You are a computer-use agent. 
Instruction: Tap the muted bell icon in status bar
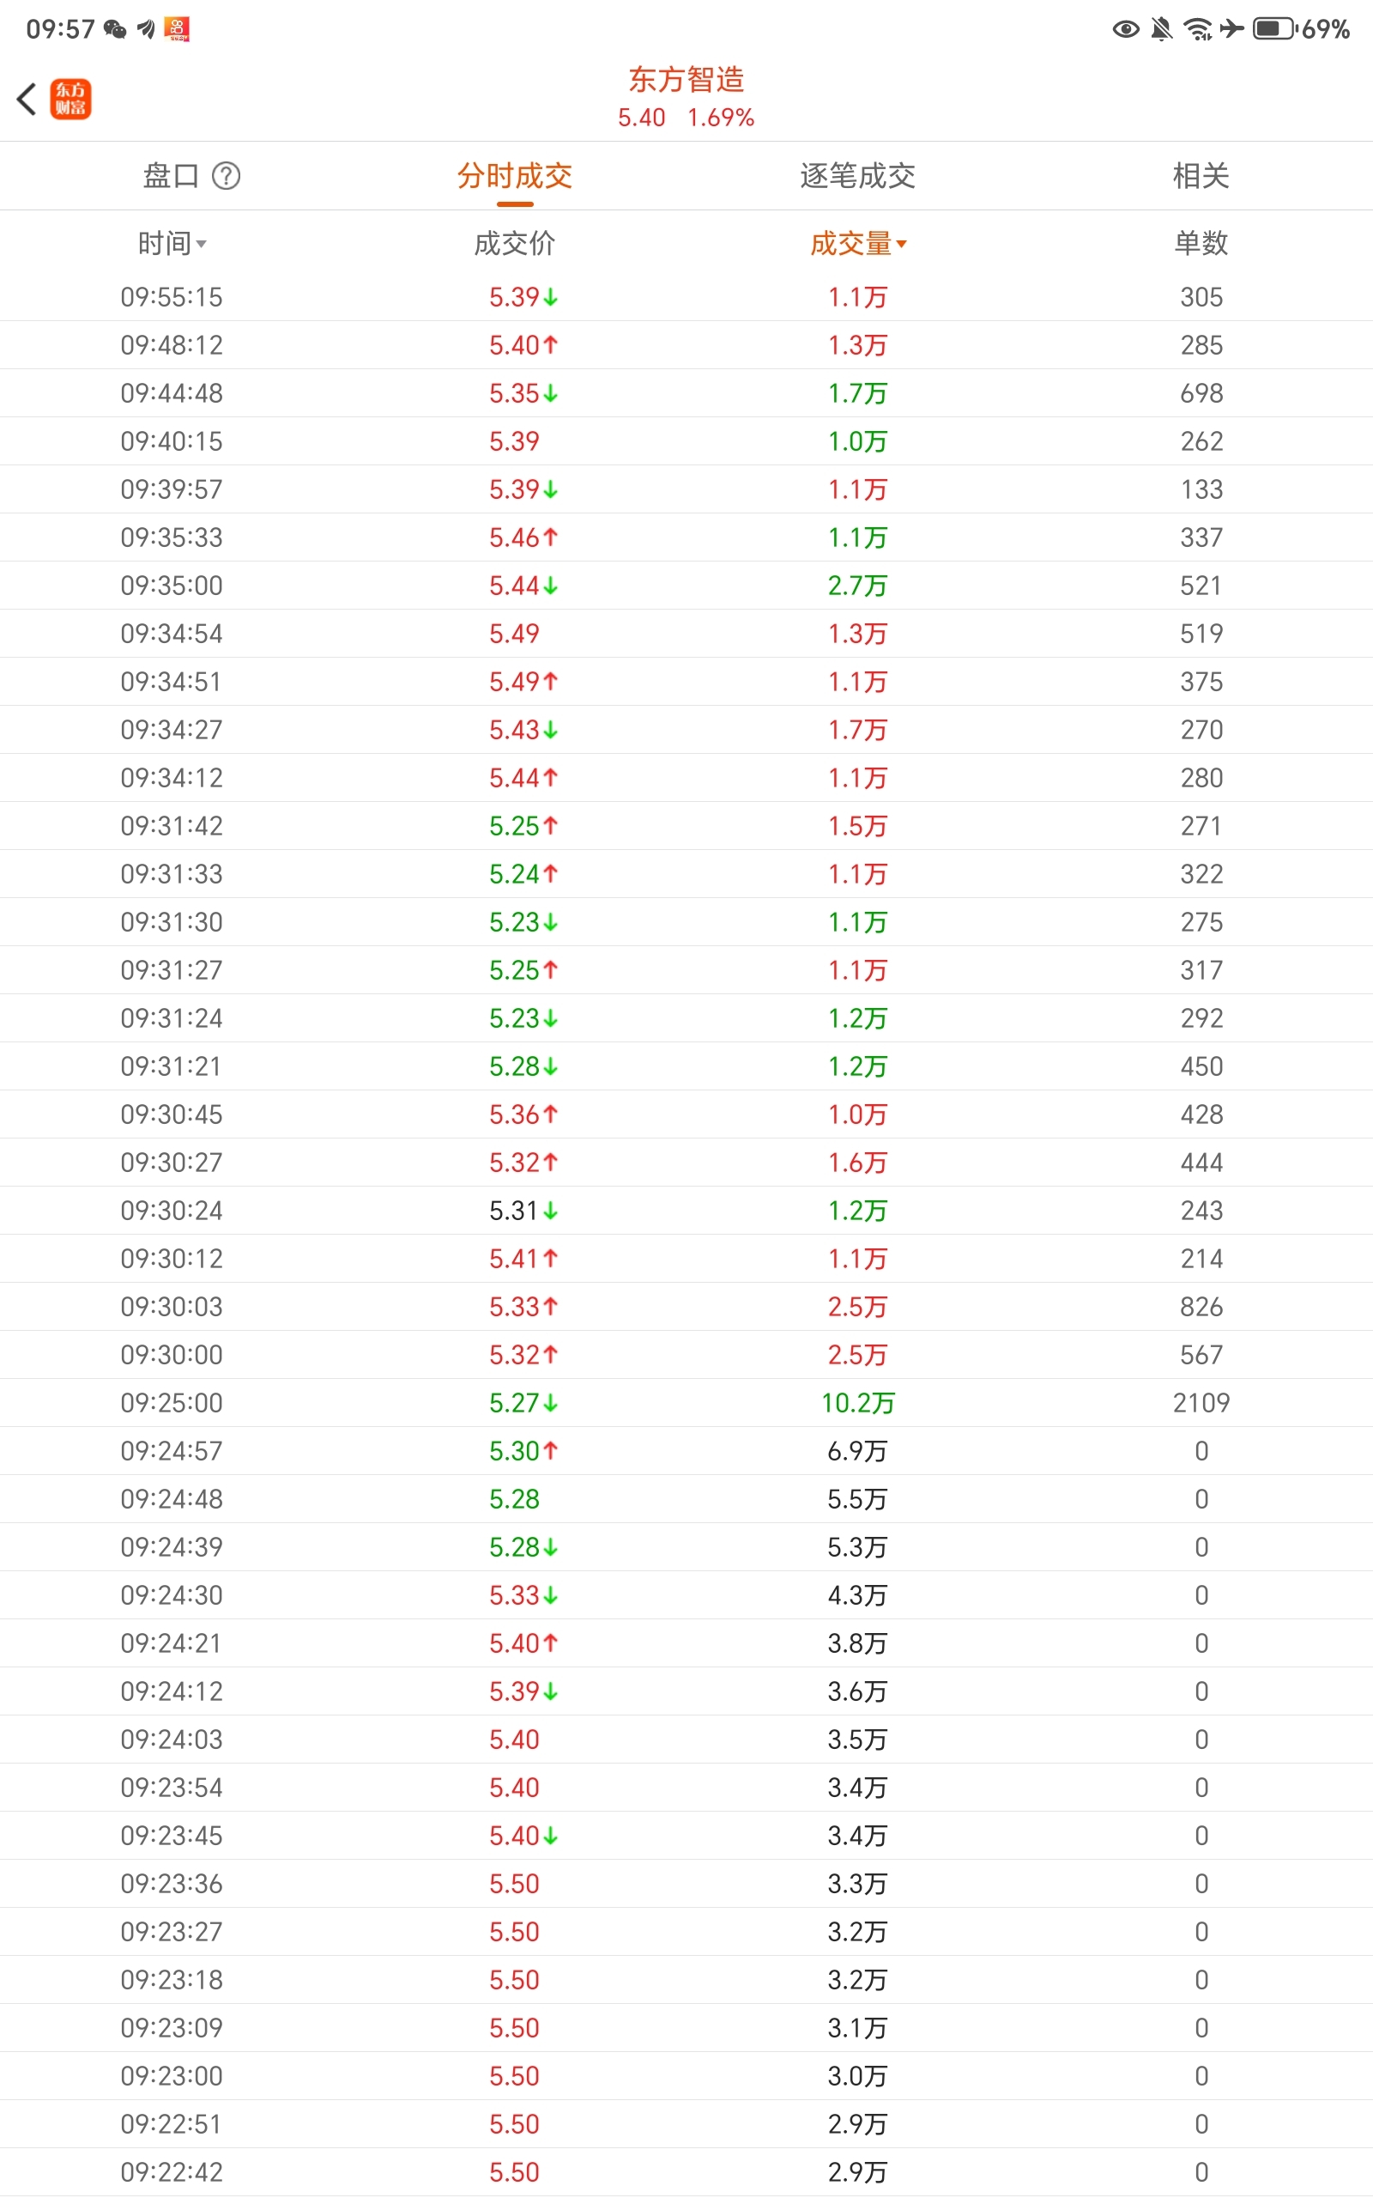[1161, 29]
